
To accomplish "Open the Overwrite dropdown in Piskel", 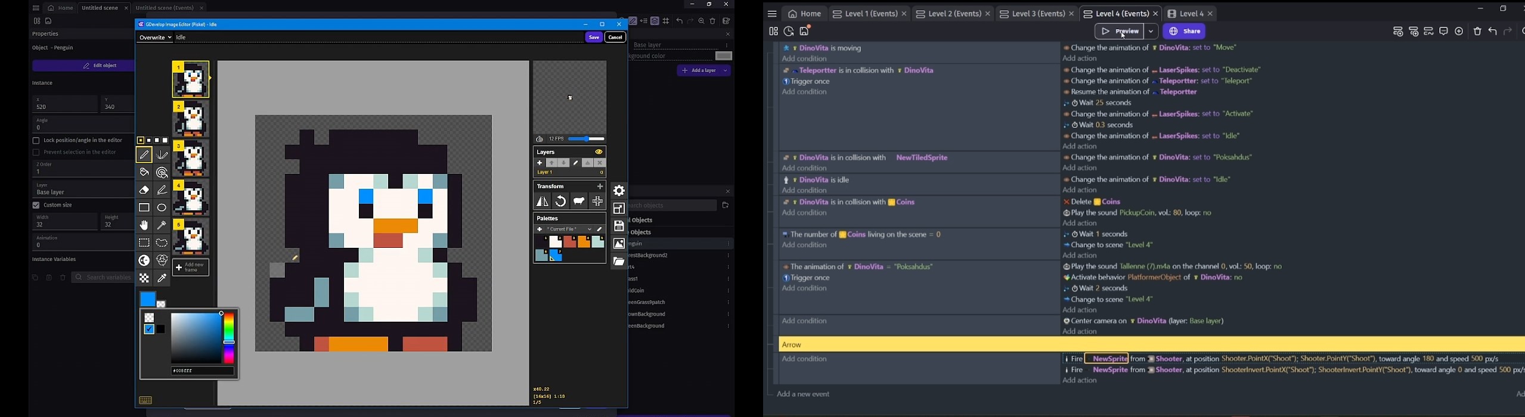I will (x=155, y=38).
